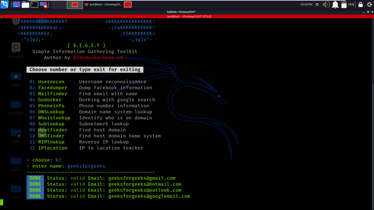The width and height of the screenshot is (374, 210).
Task: Click the screen recorder panel icon
Action: tap(44, 4)
